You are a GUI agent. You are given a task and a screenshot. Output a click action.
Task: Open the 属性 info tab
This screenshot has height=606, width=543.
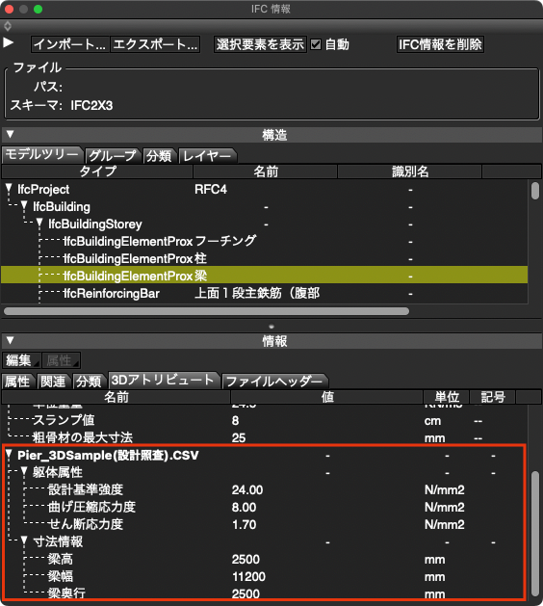[17, 382]
